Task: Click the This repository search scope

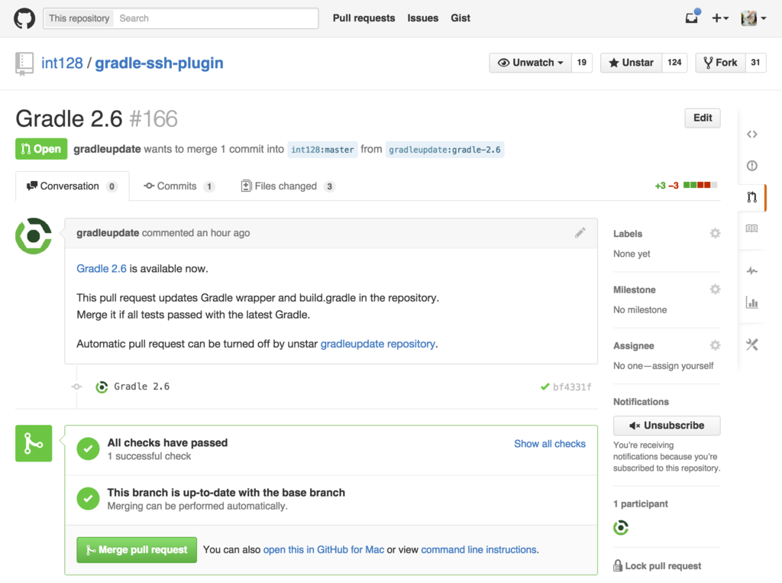Action: 79,18
